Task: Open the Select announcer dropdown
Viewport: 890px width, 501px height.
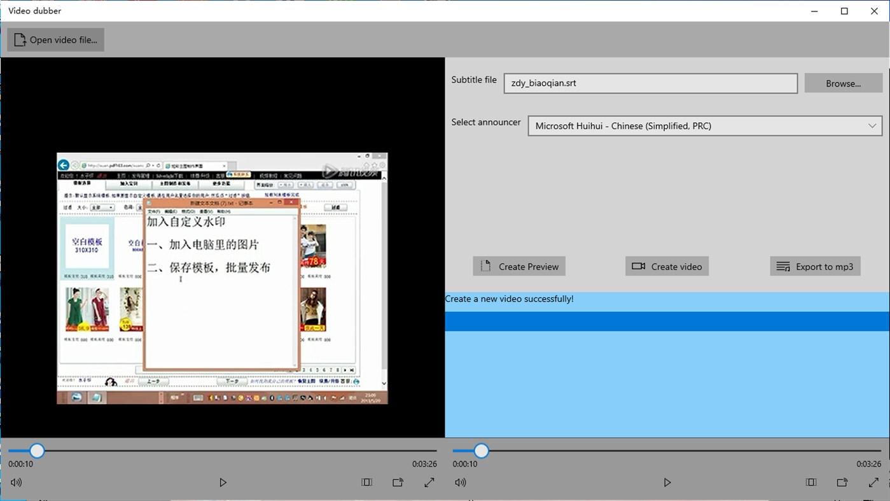Action: 872,125
